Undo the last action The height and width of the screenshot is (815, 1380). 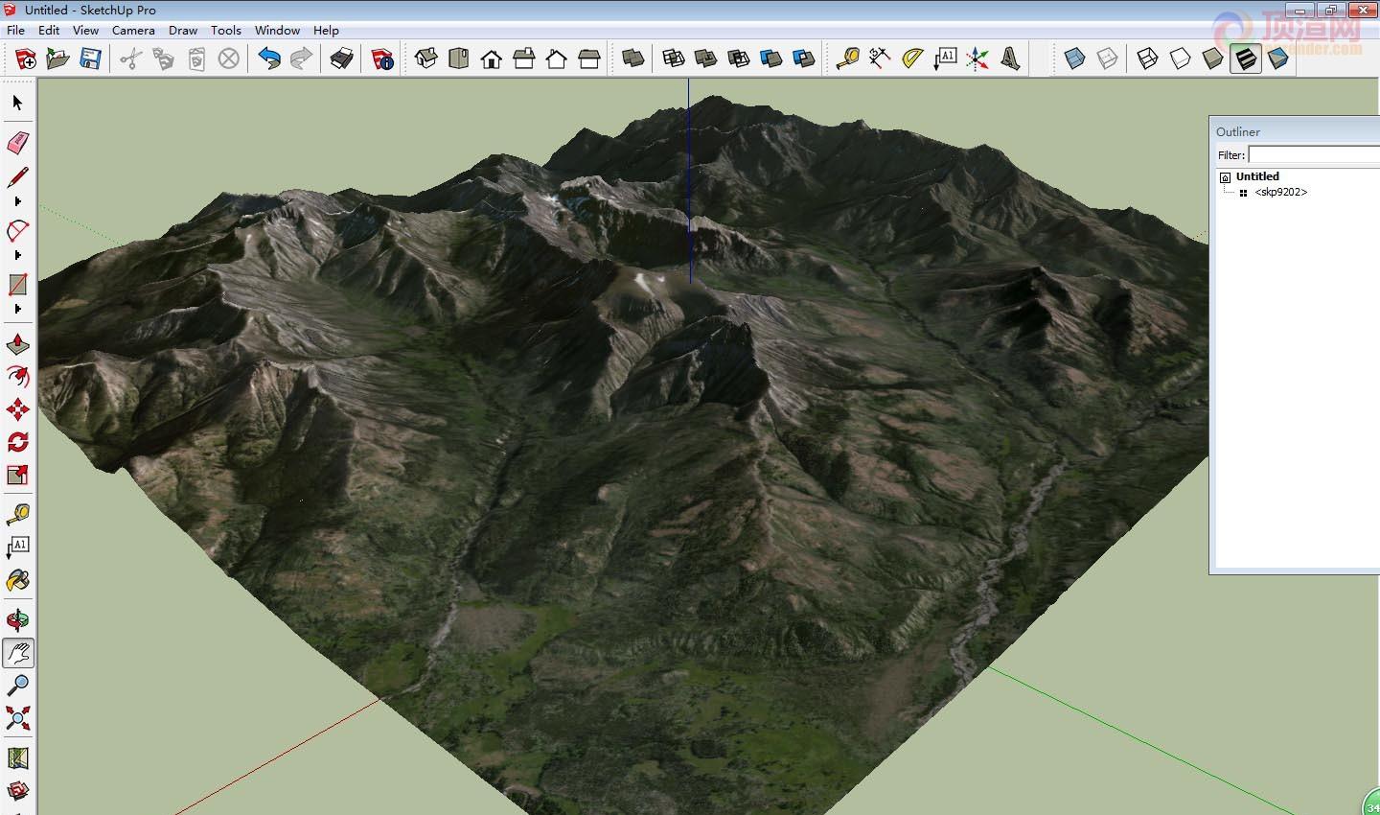(x=269, y=59)
